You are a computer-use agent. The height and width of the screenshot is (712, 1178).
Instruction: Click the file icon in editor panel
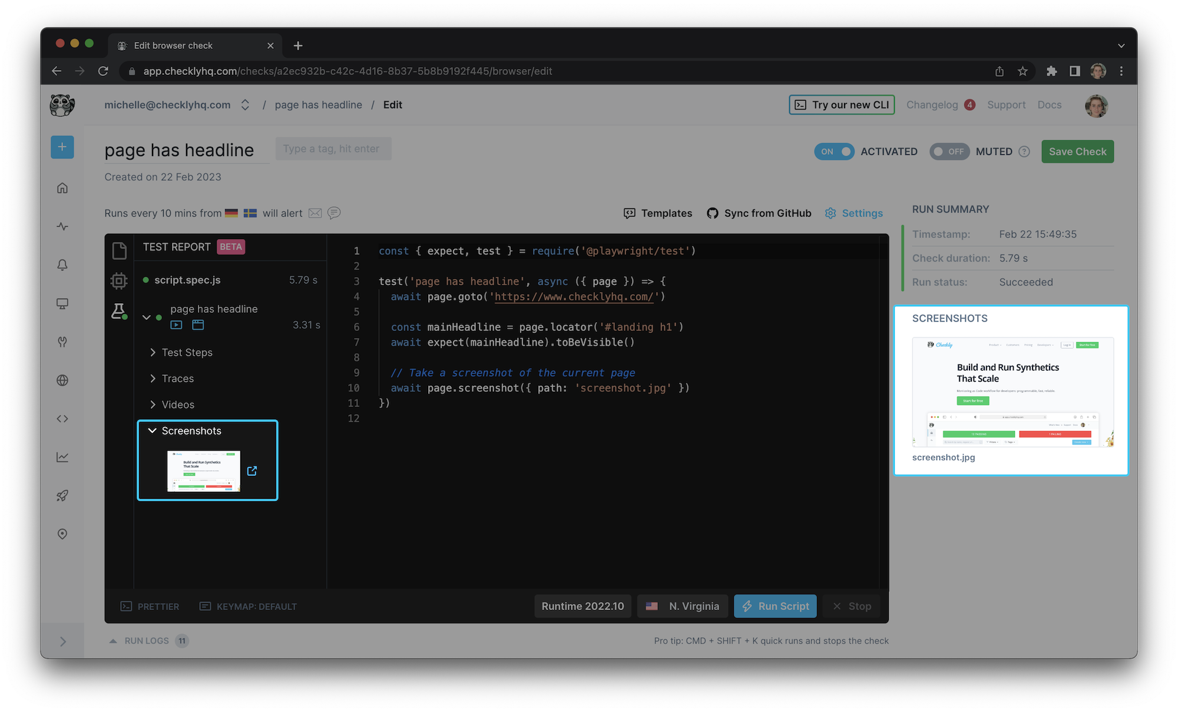click(x=119, y=251)
